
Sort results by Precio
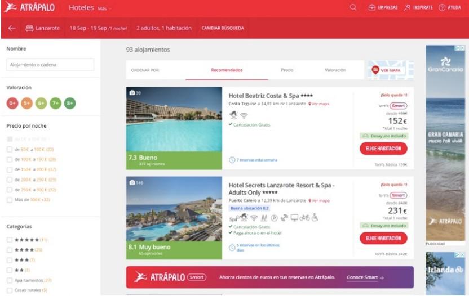coord(287,70)
